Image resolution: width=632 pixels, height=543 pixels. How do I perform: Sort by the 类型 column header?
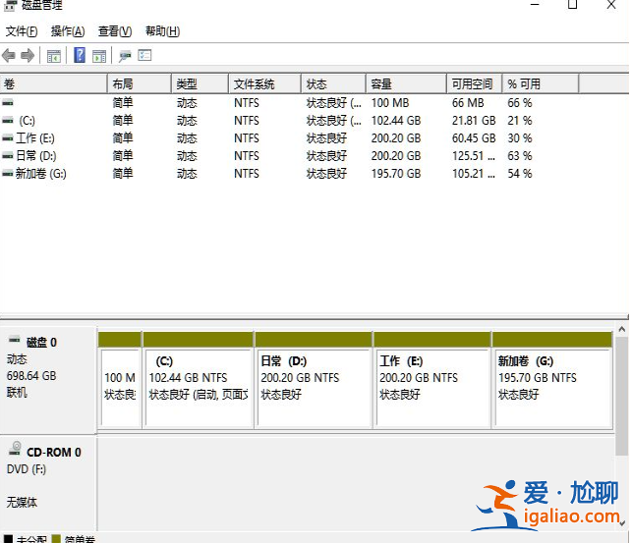(x=201, y=83)
